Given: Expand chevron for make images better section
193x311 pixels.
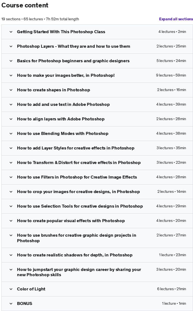Looking at the screenshot, I should (11, 75).
